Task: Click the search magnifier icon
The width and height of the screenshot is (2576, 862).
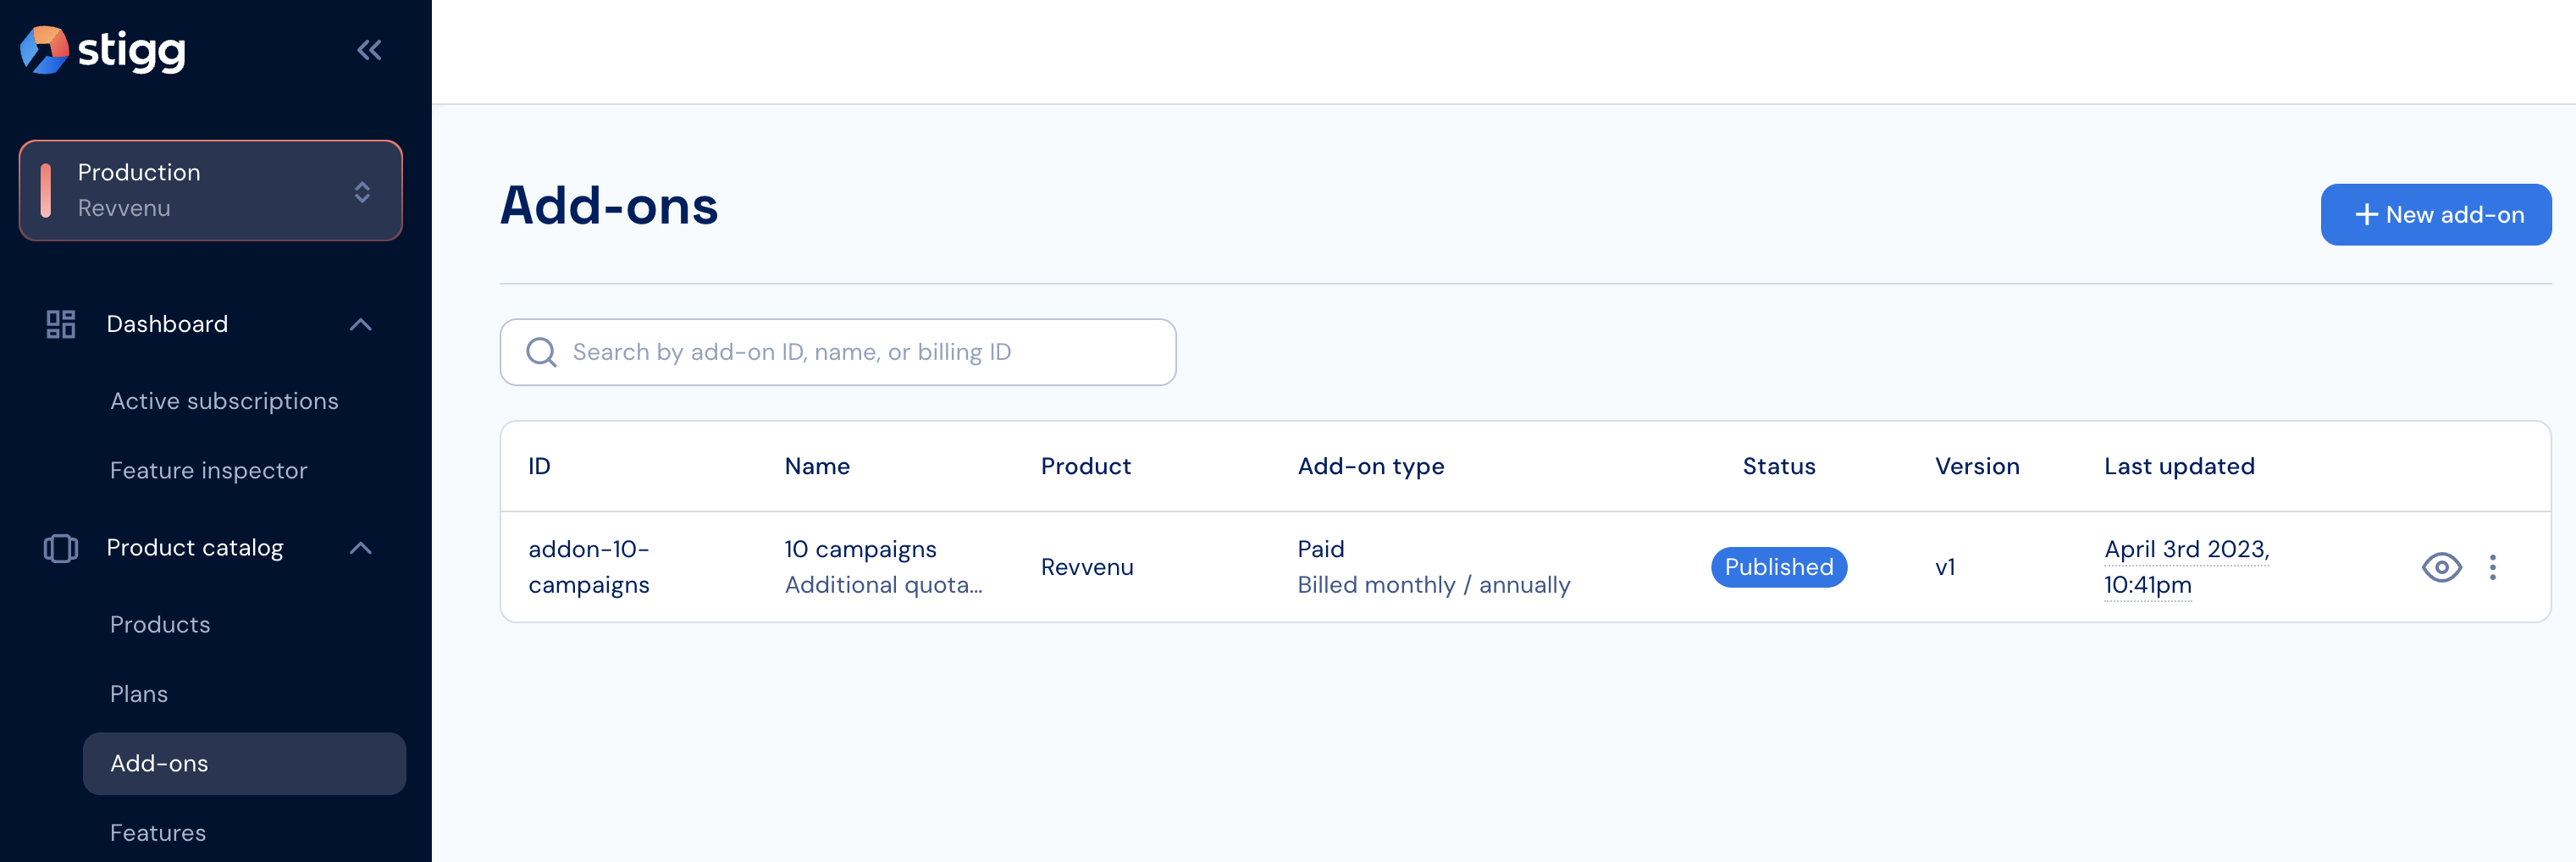Action: tap(541, 352)
